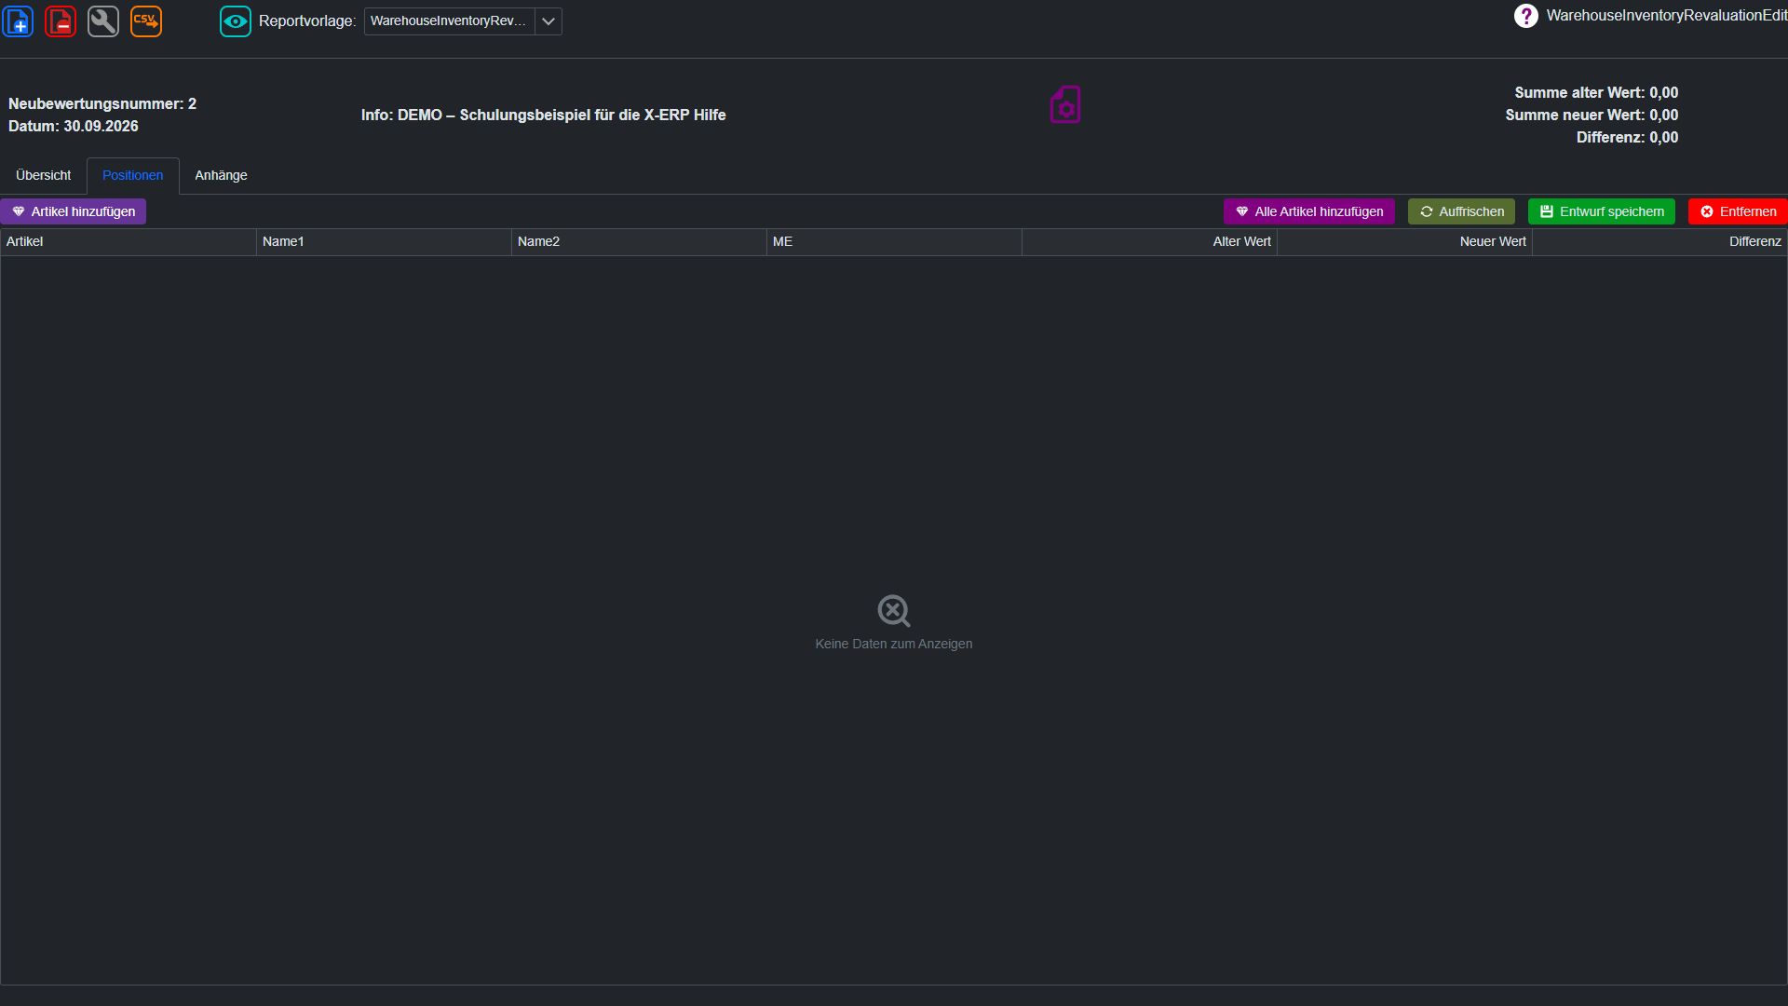The height and width of the screenshot is (1006, 1788).
Task: Expand the Reportvorlage dropdown arrow
Action: coord(549,20)
